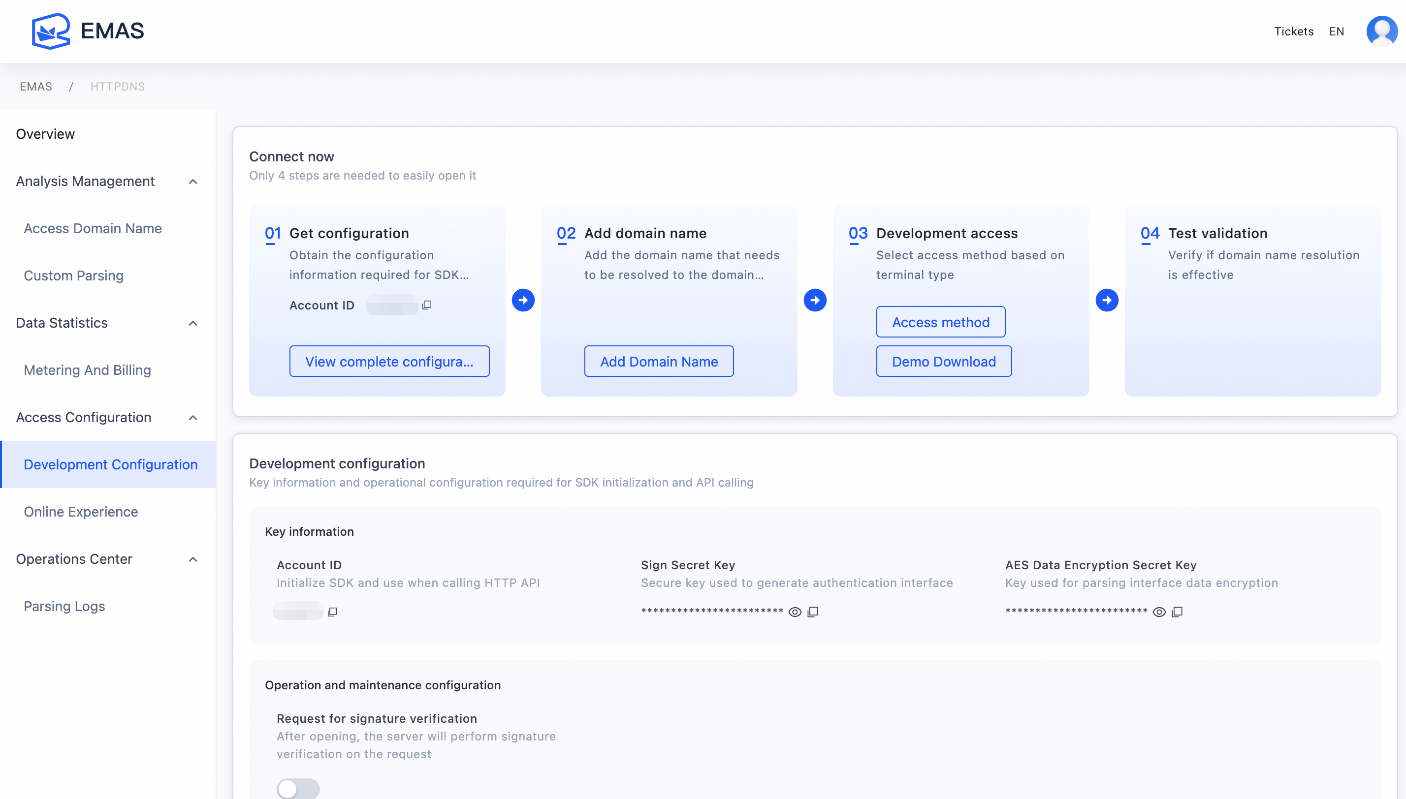Click View complete configuration button
Viewport: 1406px width, 799px height.
[389, 361]
